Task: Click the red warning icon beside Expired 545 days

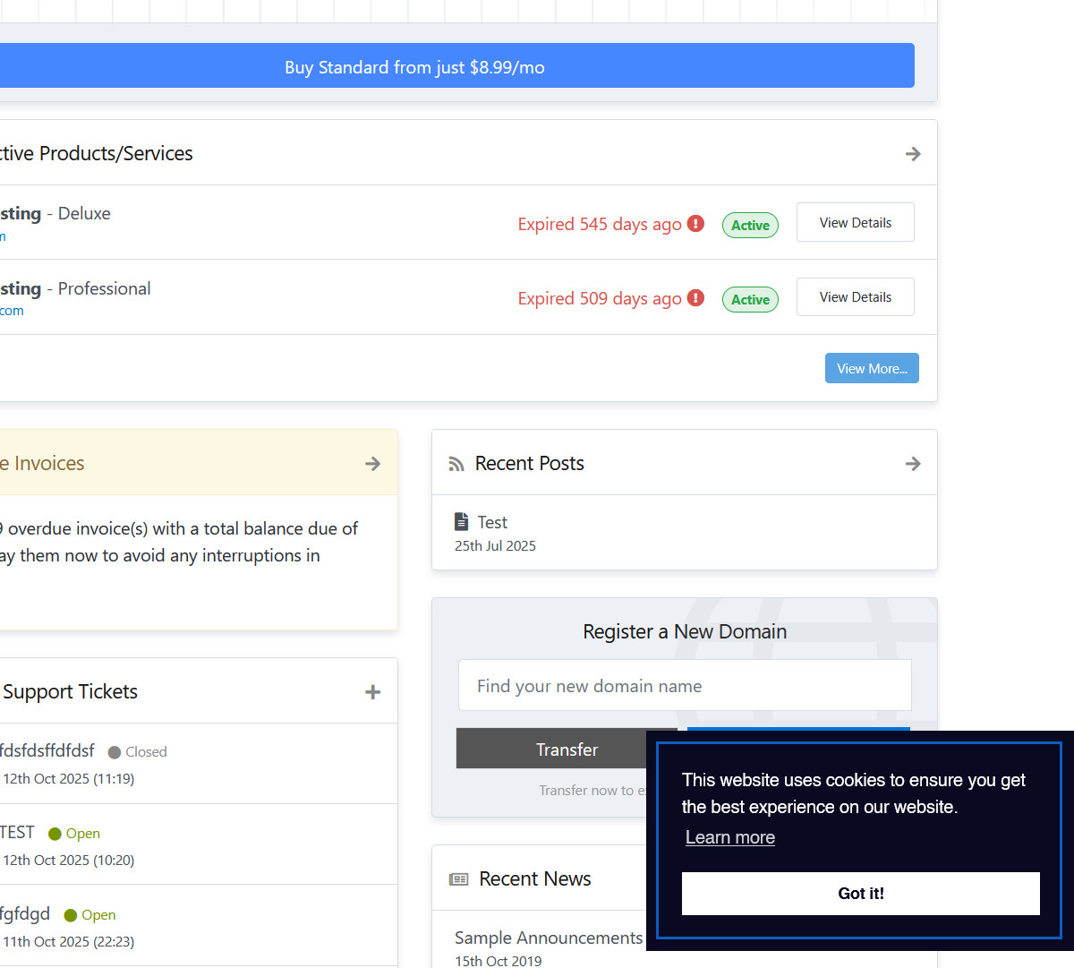Action: (x=695, y=224)
